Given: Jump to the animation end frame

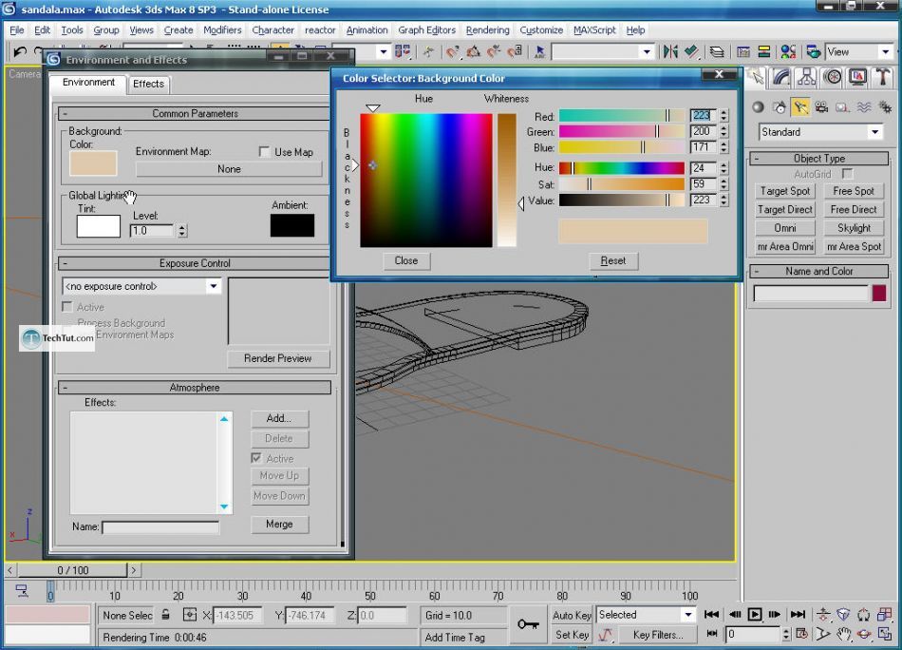Looking at the screenshot, I should coord(798,614).
